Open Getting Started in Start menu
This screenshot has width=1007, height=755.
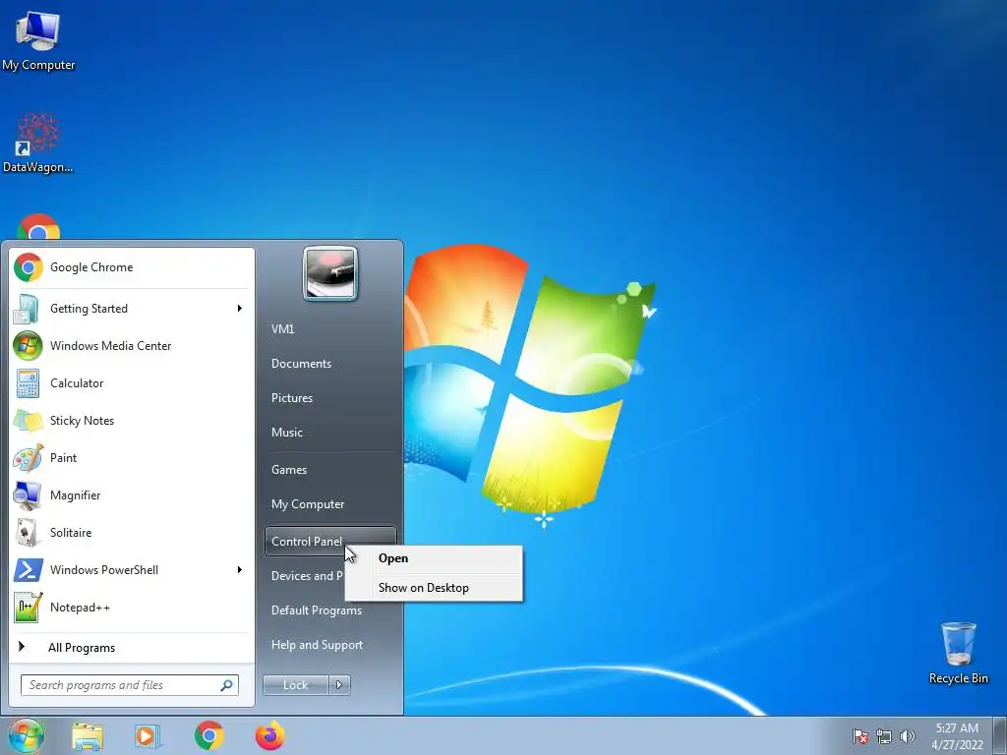(132, 308)
